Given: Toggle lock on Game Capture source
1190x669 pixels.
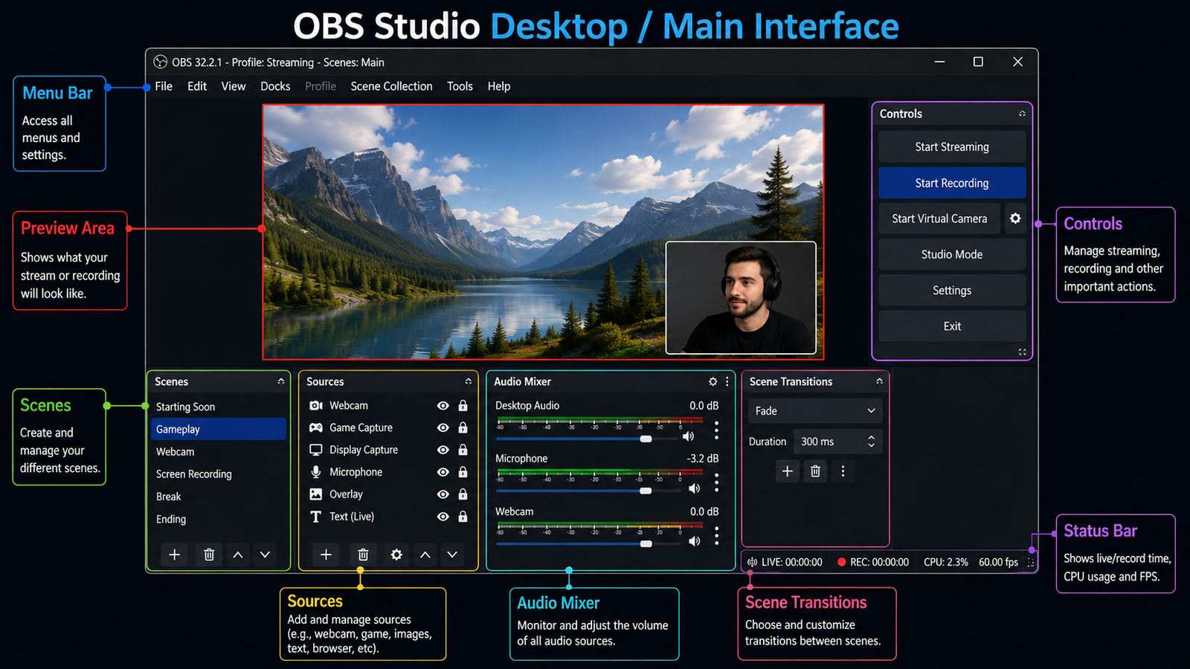Looking at the screenshot, I should 463,427.
